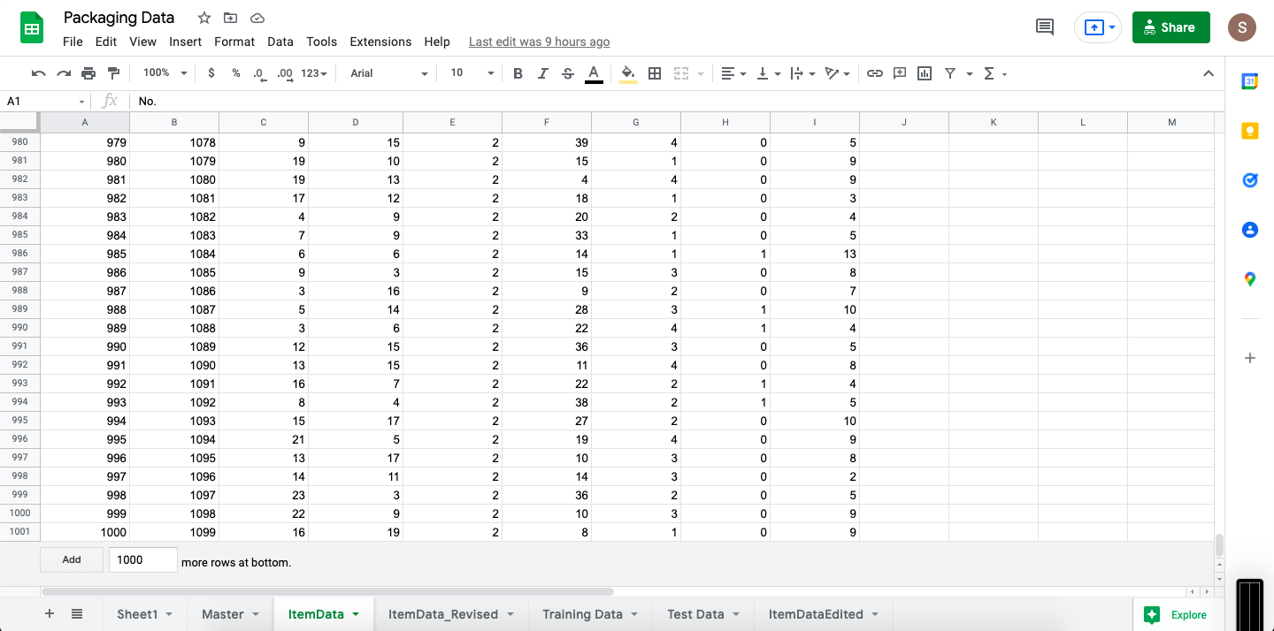Image resolution: width=1274 pixels, height=631 pixels.
Task: Click the cloud document status icon
Action: [x=257, y=18]
